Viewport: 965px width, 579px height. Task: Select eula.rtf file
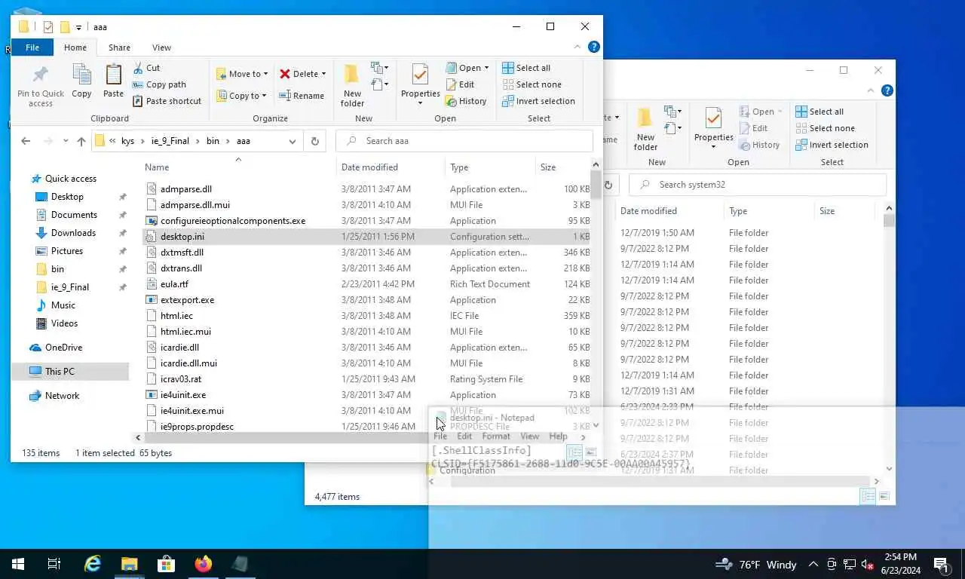[x=174, y=284]
